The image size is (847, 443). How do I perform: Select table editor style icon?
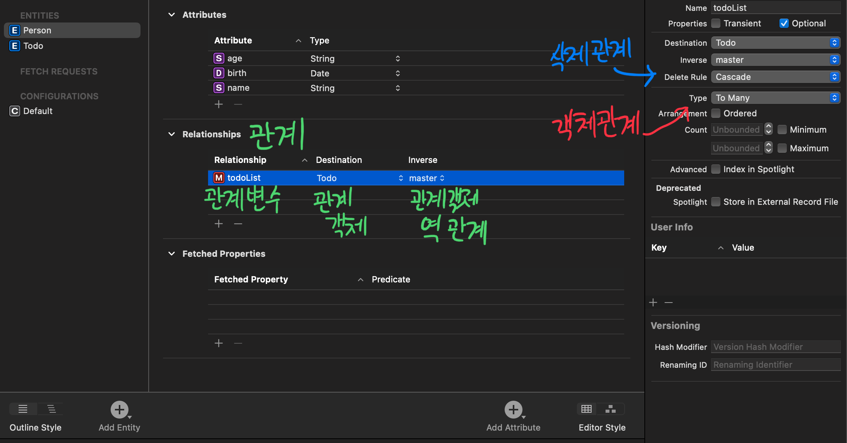pos(587,409)
